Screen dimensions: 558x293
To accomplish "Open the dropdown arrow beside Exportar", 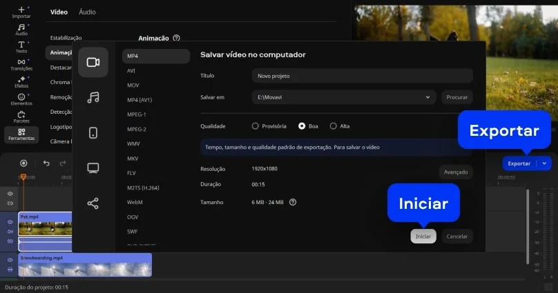I will pyautogui.click(x=545, y=163).
